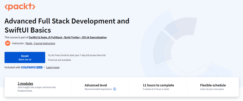
Task: Open the Recommended experience info icon
Action: pyautogui.click(x=114, y=89)
